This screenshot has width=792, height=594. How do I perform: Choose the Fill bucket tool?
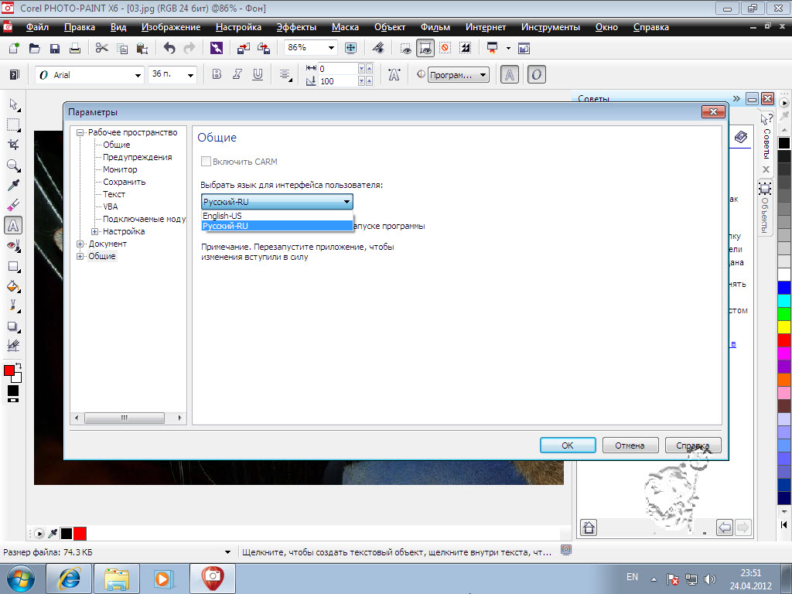(x=13, y=286)
